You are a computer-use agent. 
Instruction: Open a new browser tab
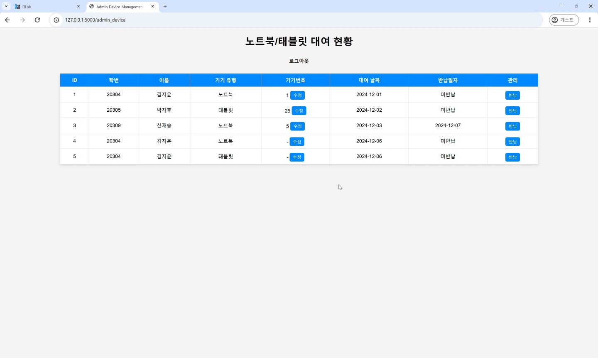click(165, 6)
